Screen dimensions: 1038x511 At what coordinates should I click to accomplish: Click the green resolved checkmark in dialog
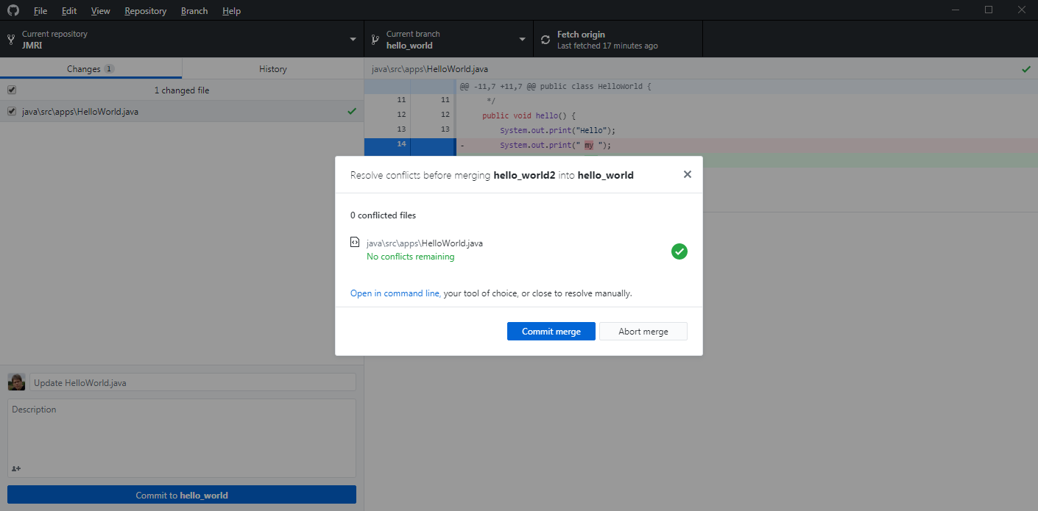[x=679, y=251]
